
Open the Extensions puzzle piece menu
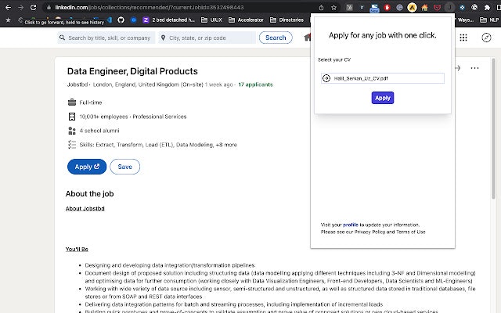point(487,7)
